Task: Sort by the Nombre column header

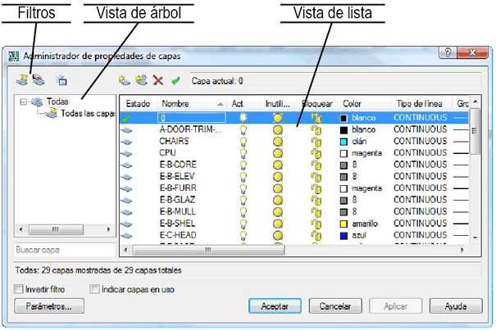Action: tap(193, 104)
